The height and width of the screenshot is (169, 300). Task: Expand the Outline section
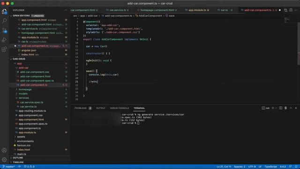click(x=18, y=158)
